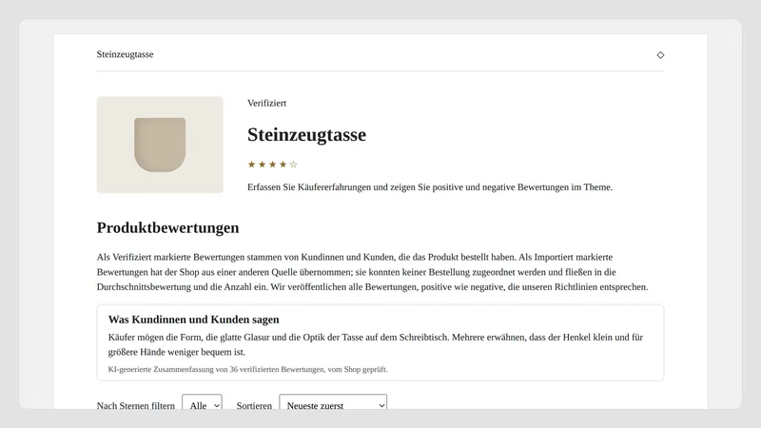The width and height of the screenshot is (761, 428).
Task: Click the mug shape in the product image
Action: (160, 145)
